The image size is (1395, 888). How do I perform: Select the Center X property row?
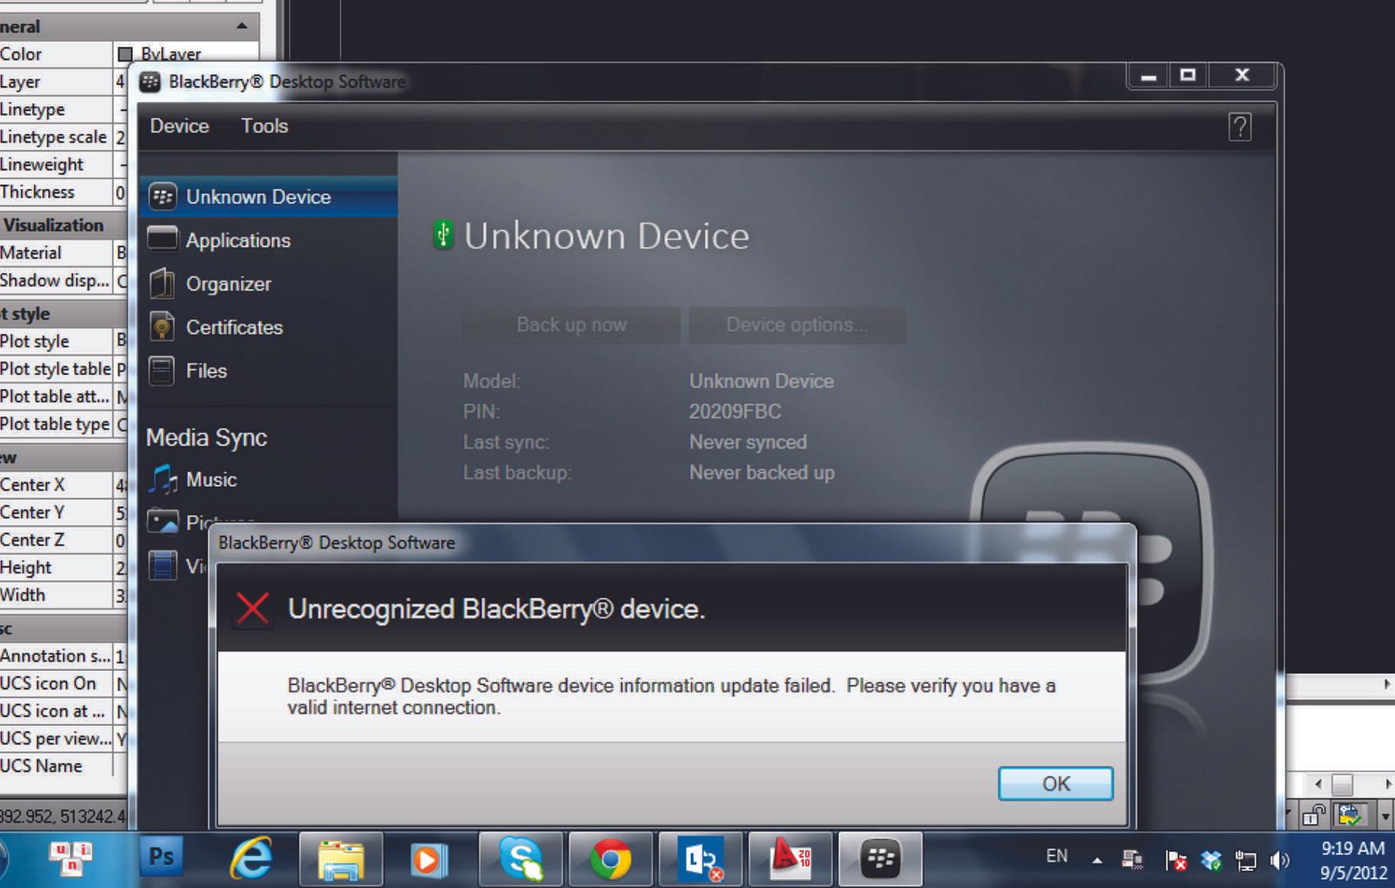[64, 485]
